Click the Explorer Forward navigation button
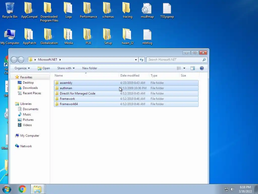The image size is (258, 194). (x=21, y=60)
